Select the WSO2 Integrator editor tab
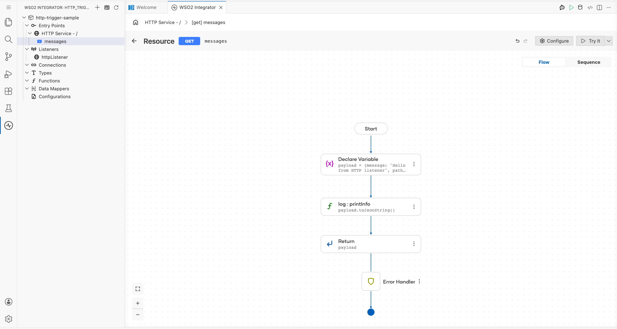This screenshot has height=329, width=617. coord(197,8)
